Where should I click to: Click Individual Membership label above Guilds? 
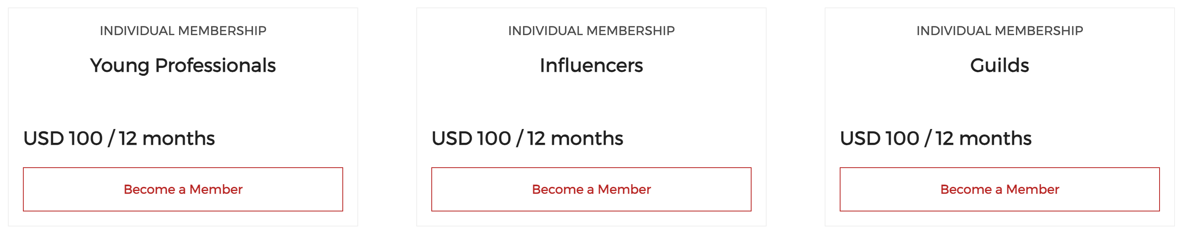(999, 30)
